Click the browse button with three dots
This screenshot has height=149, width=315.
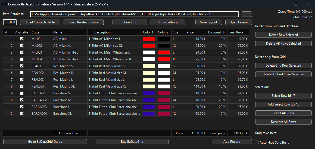tap(247, 14)
